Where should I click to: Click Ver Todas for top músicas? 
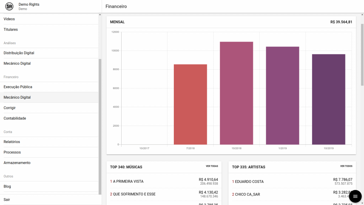click(212, 166)
